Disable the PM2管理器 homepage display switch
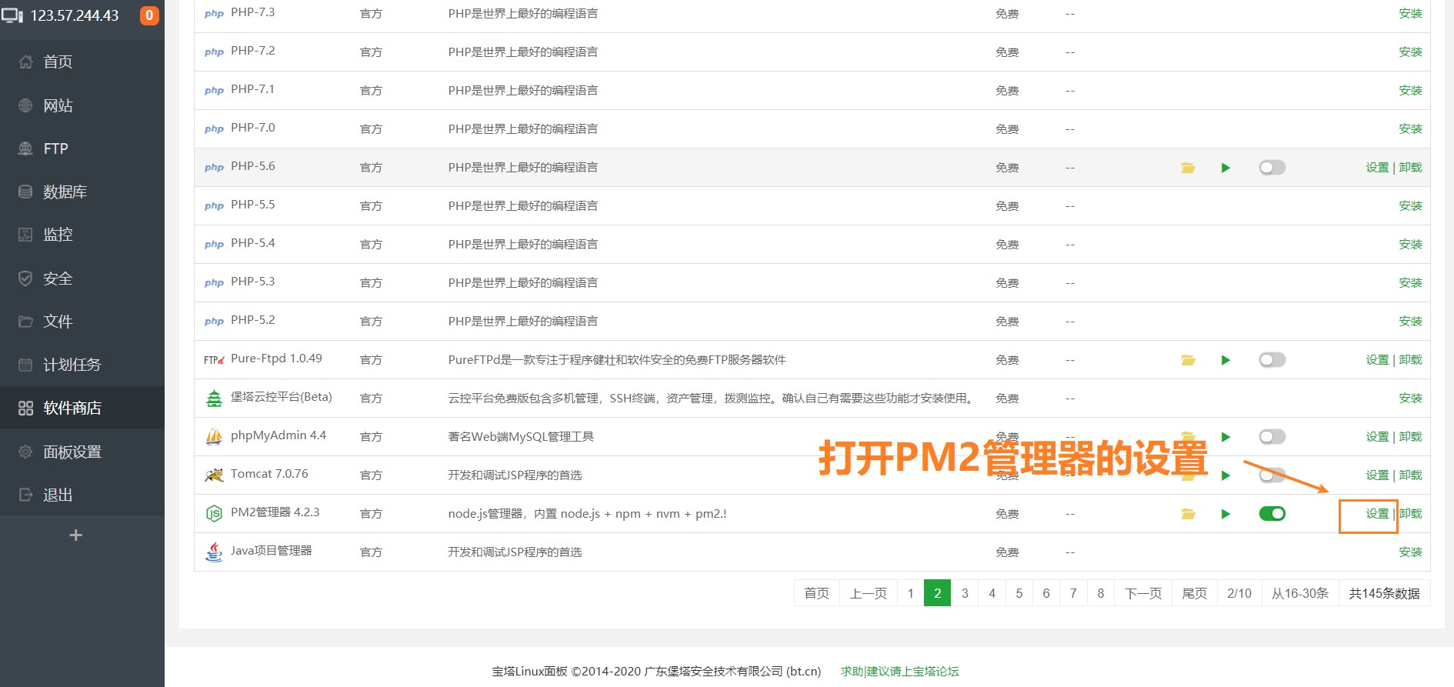Image resolution: width=1454 pixels, height=687 pixels. click(x=1272, y=513)
